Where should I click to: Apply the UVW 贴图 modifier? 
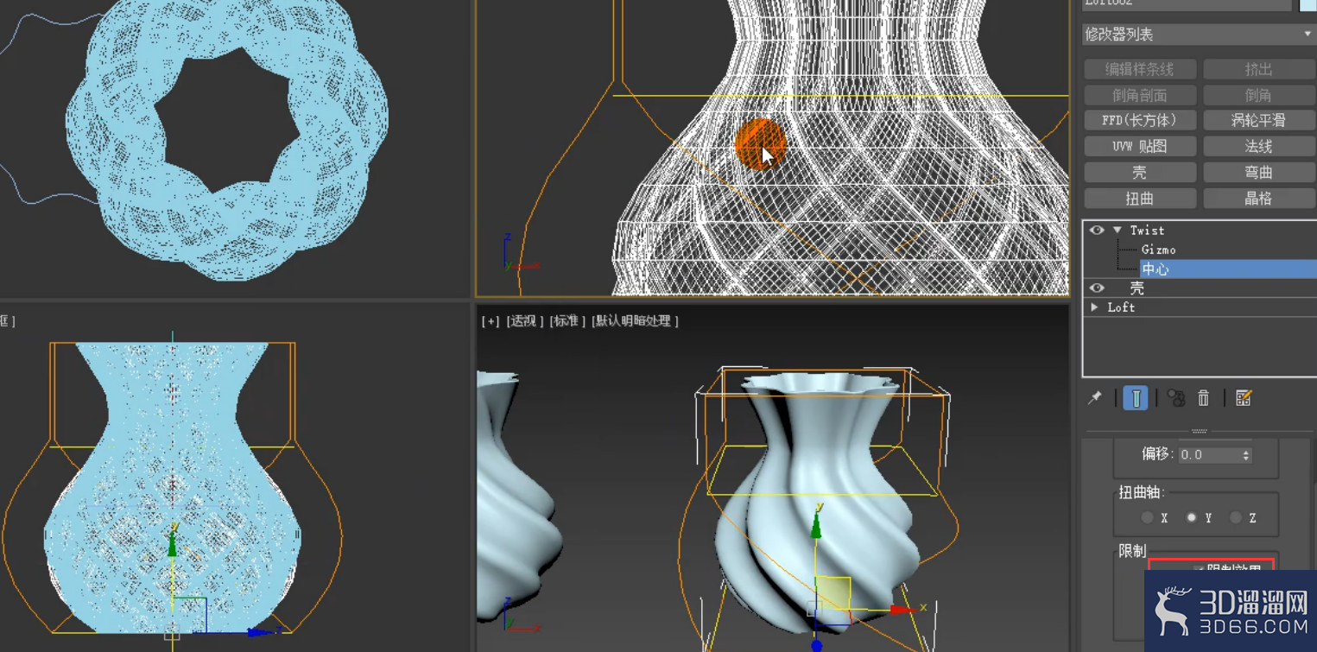pyautogui.click(x=1140, y=147)
